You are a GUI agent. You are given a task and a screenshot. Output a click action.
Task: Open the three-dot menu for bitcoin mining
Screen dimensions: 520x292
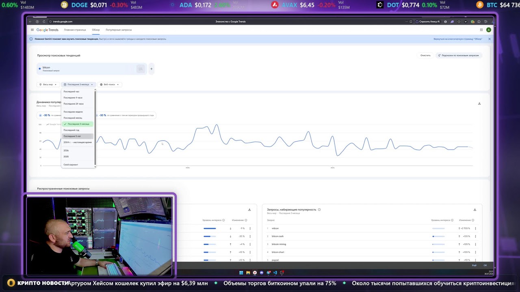pos(475,244)
